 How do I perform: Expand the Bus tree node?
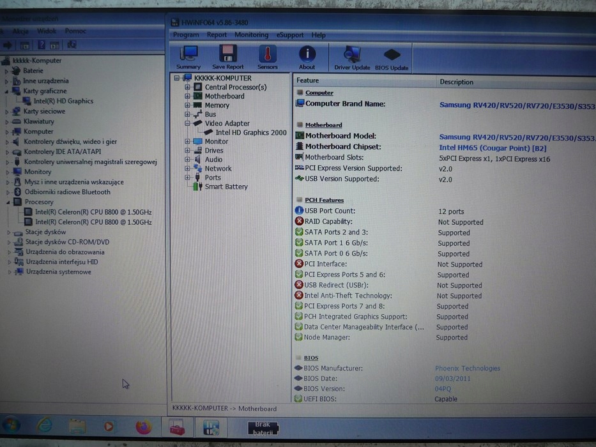(x=187, y=114)
